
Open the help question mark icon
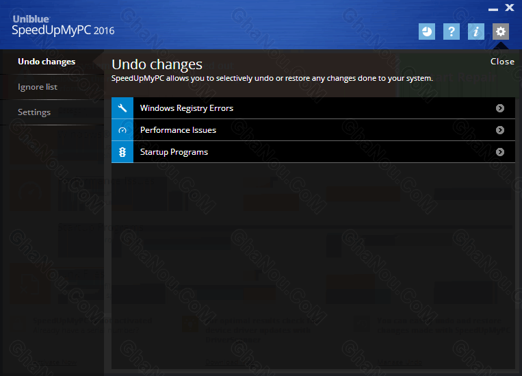pos(452,32)
